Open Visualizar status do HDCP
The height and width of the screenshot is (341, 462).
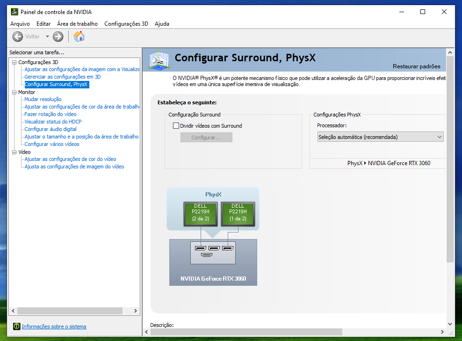53,122
